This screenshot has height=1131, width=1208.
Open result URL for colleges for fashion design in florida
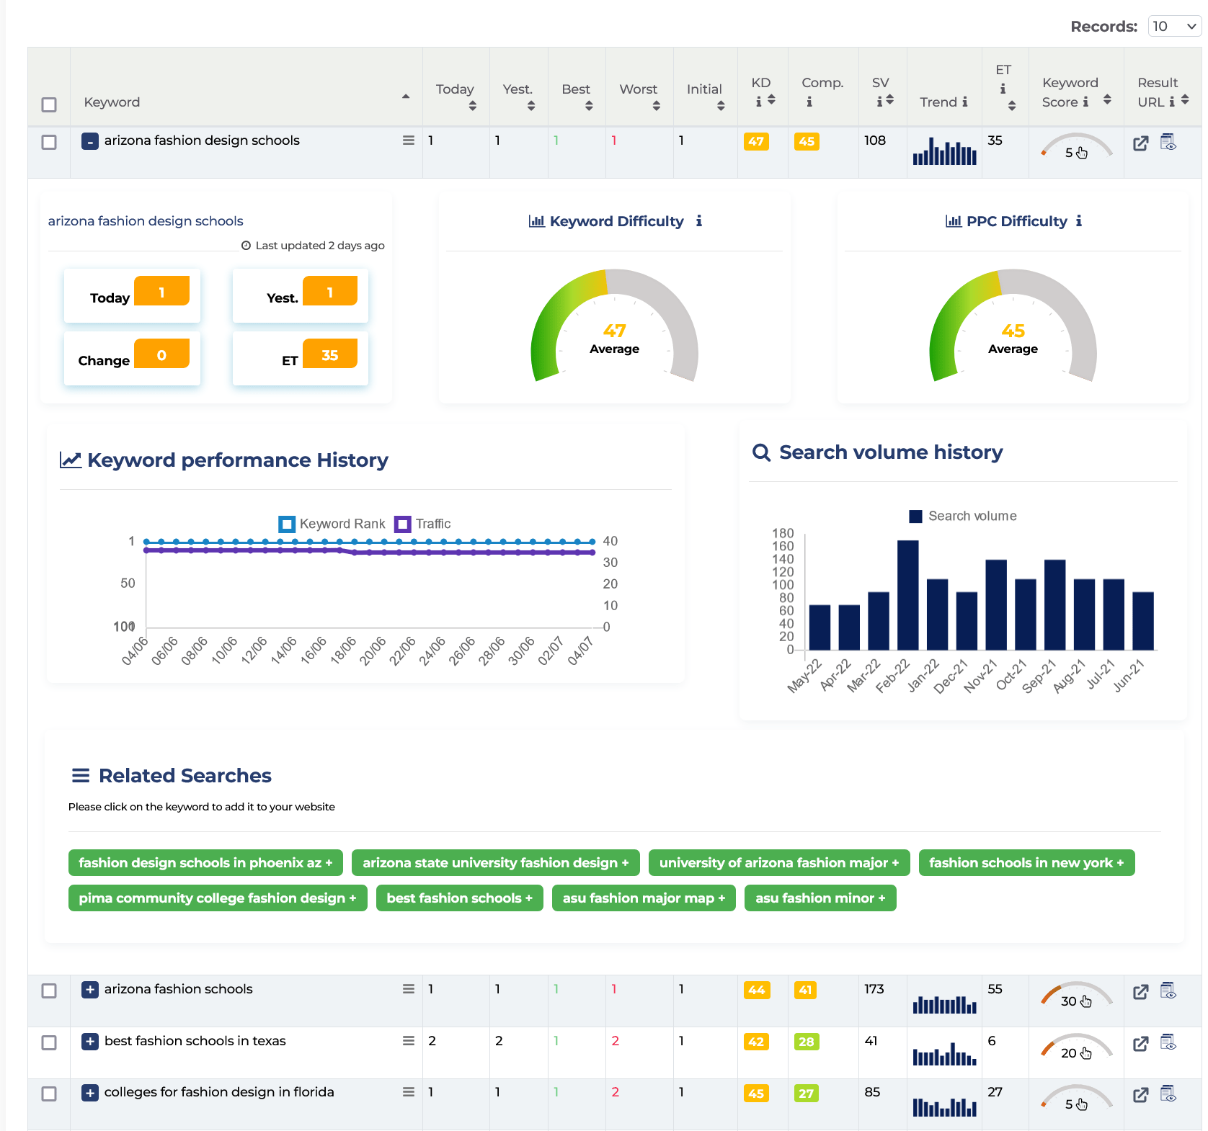point(1140,1095)
